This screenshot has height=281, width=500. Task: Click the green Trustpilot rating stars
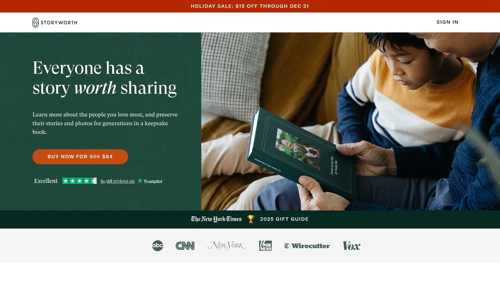pos(80,181)
